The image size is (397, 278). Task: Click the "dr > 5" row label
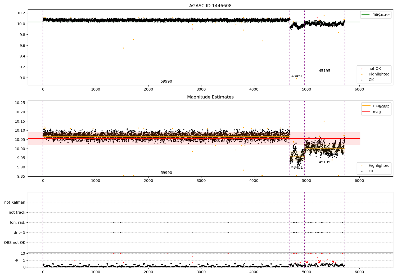tap(20, 233)
